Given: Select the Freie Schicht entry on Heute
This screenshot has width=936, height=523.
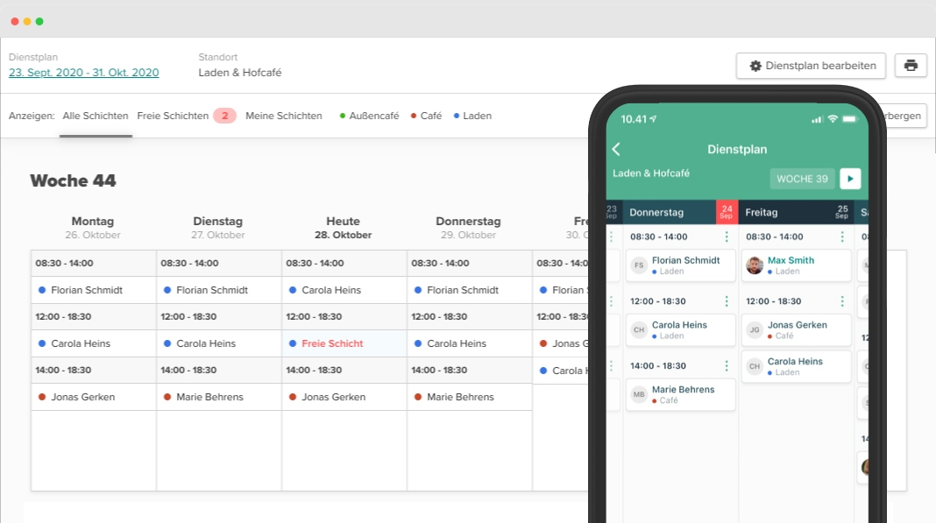Looking at the screenshot, I should pyautogui.click(x=344, y=343).
